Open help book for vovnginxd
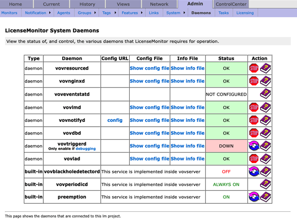The height and width of the screenshot is (220, 297). (266, 82)
